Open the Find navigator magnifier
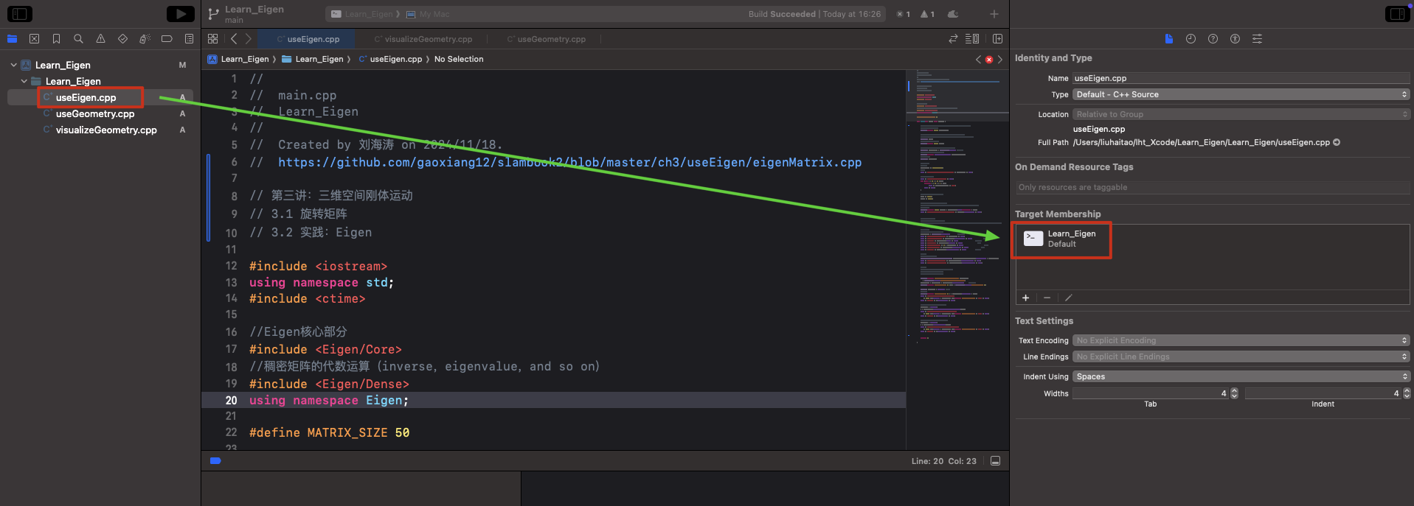Screen dimensions: 1414x506 (x=78, y=39)
